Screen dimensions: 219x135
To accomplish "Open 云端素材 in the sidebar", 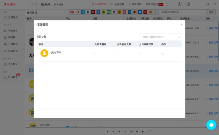I will coord(11,44).
